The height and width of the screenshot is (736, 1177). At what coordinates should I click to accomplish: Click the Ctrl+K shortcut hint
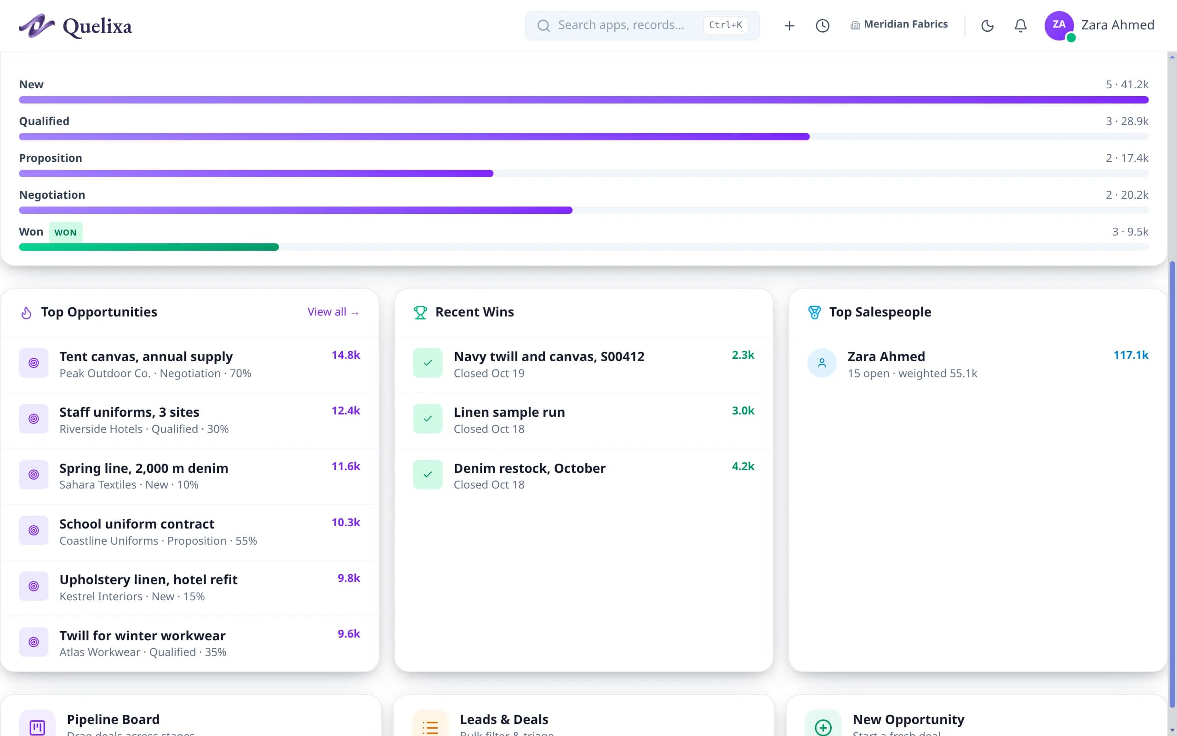(725, 25)
